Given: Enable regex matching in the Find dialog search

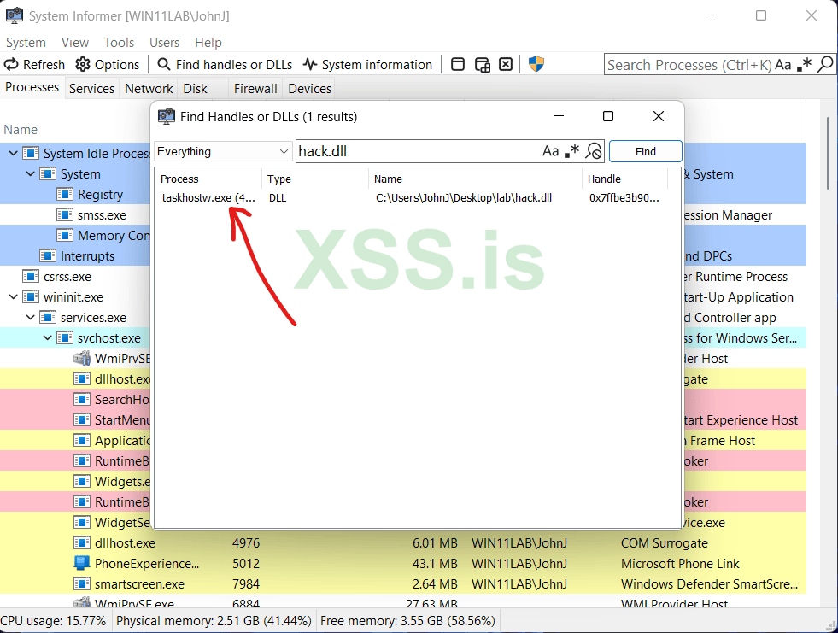Looking at the screenshot, I should (x=571, y=150).
